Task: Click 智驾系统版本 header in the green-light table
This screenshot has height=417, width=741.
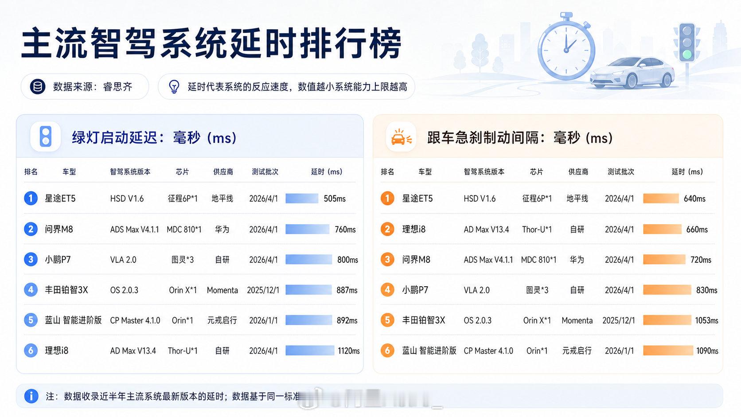Action: [x=130, y=171]
